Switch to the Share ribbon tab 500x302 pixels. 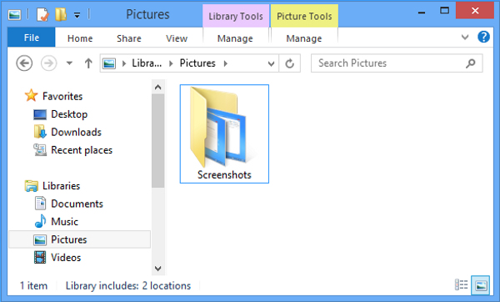pos(129,38)
